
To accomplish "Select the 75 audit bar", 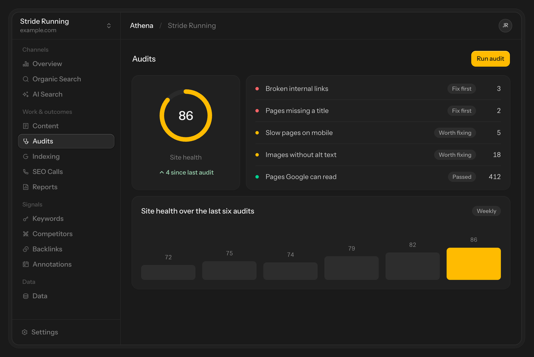I will point(229,270).
